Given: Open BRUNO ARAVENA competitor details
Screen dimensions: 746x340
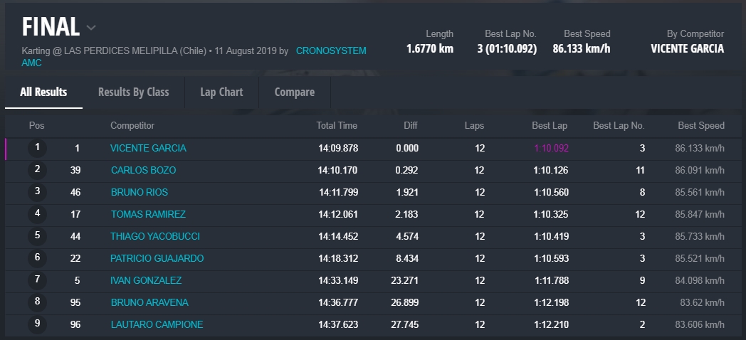Looking at the screenshot, I should [x=149, y=302].
